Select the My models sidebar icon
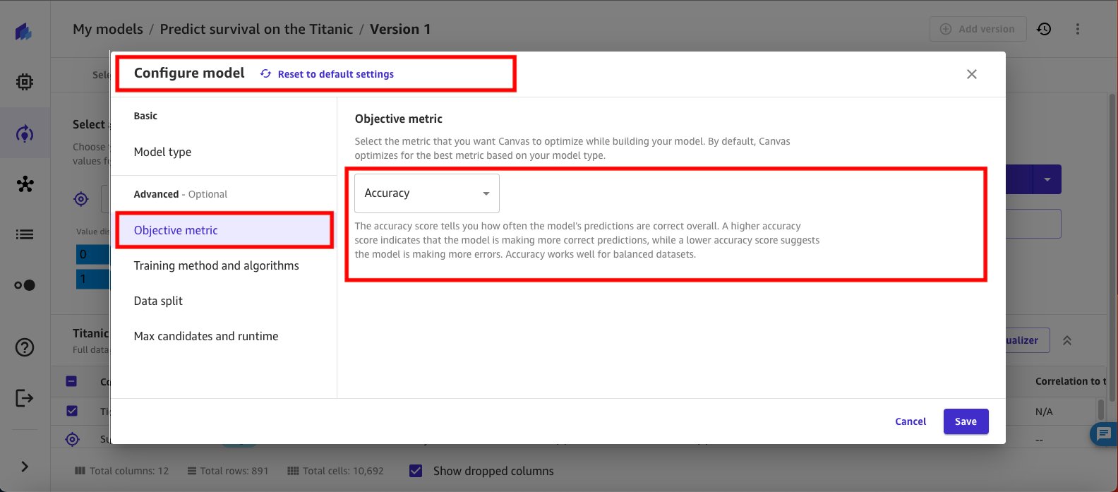Image resolution: width=1118 pixels, height=492 pixels. pyautogui.click(x=25, y=133)
